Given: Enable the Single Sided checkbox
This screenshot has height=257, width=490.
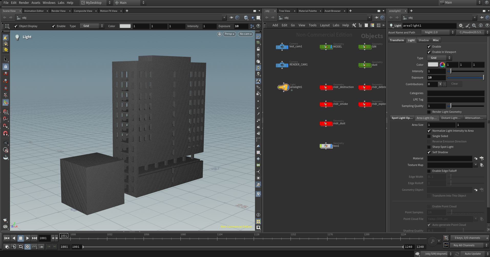Looking at the screenshot, I should tap(429, 136).
